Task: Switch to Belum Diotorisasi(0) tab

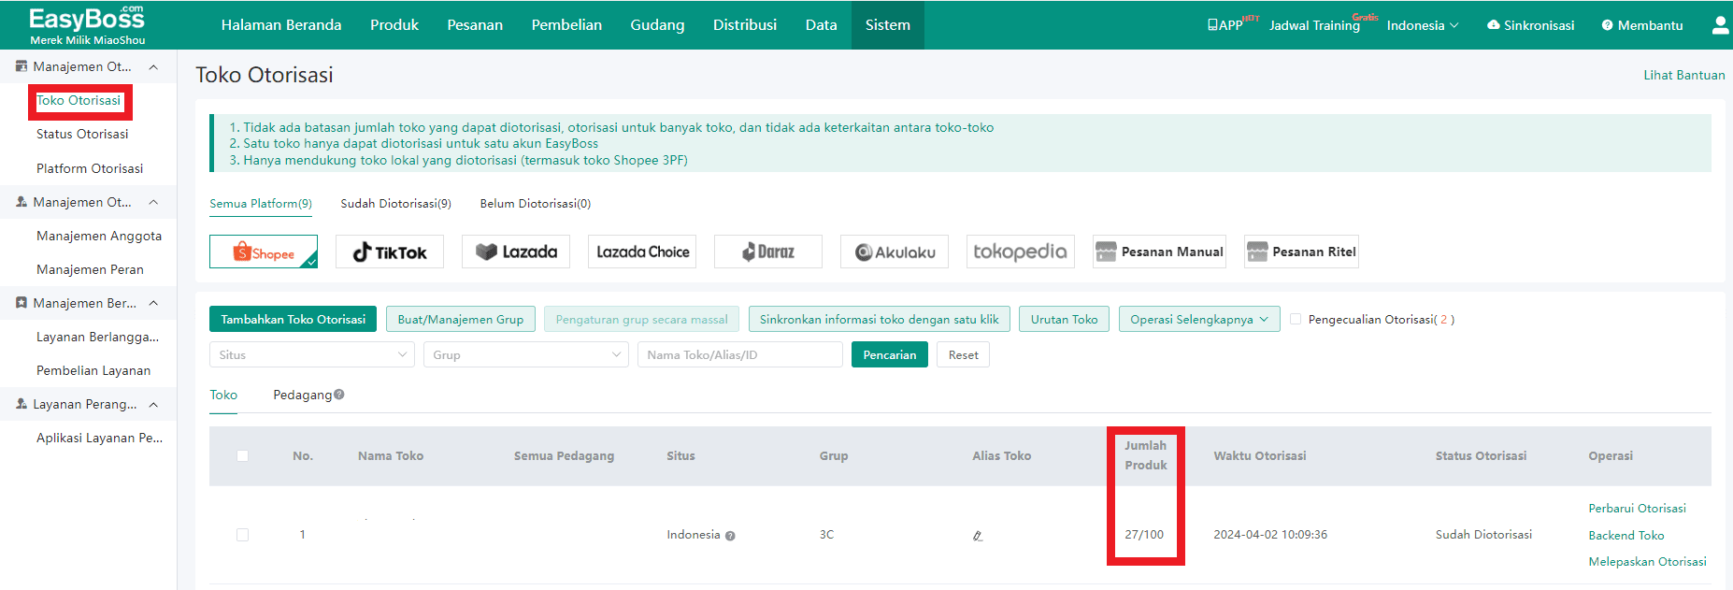Action: pos(536,203)
